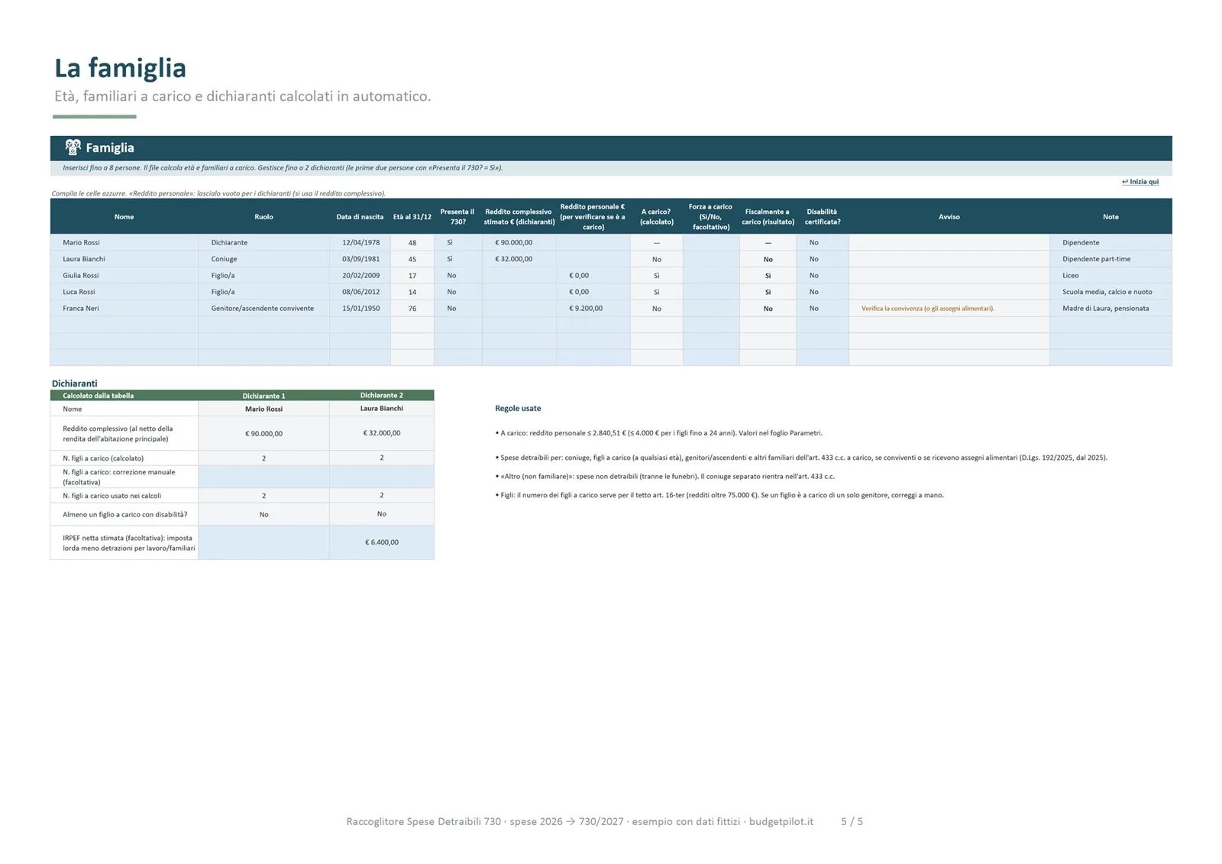This screenshot has height=864, width=1222.
Task: Click birth date '03/09/1981'
Action: point(360,259)
